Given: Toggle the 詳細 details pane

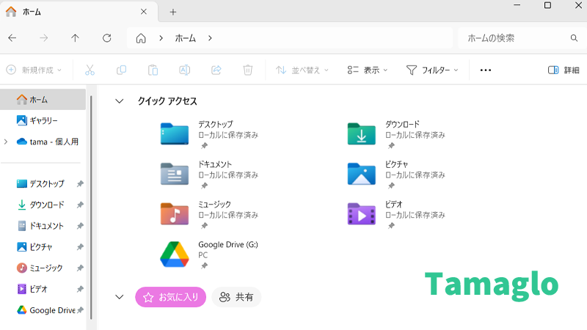Looking at the screenshot, I should (x=564, y=70).
